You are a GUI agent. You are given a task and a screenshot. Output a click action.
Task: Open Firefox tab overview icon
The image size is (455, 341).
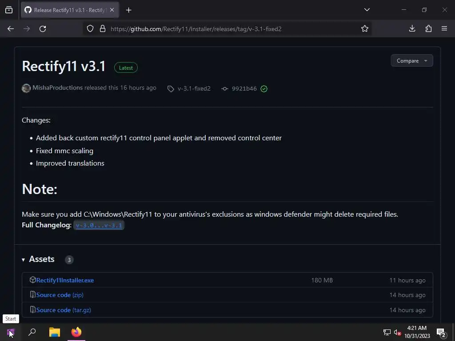[9, 10]
